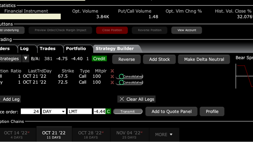
Task: Remove the 72.5 strike Call leg
Action: 112,82
